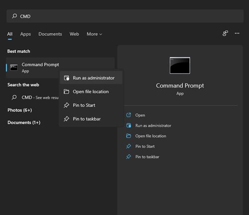This screenshot has height=215, width=249.
Task: Expand the More filter dropdown
Action: pyautogui.click(x=94, y=34)
